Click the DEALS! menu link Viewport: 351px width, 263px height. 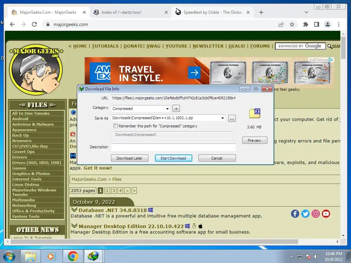click(x=237, y=46)
